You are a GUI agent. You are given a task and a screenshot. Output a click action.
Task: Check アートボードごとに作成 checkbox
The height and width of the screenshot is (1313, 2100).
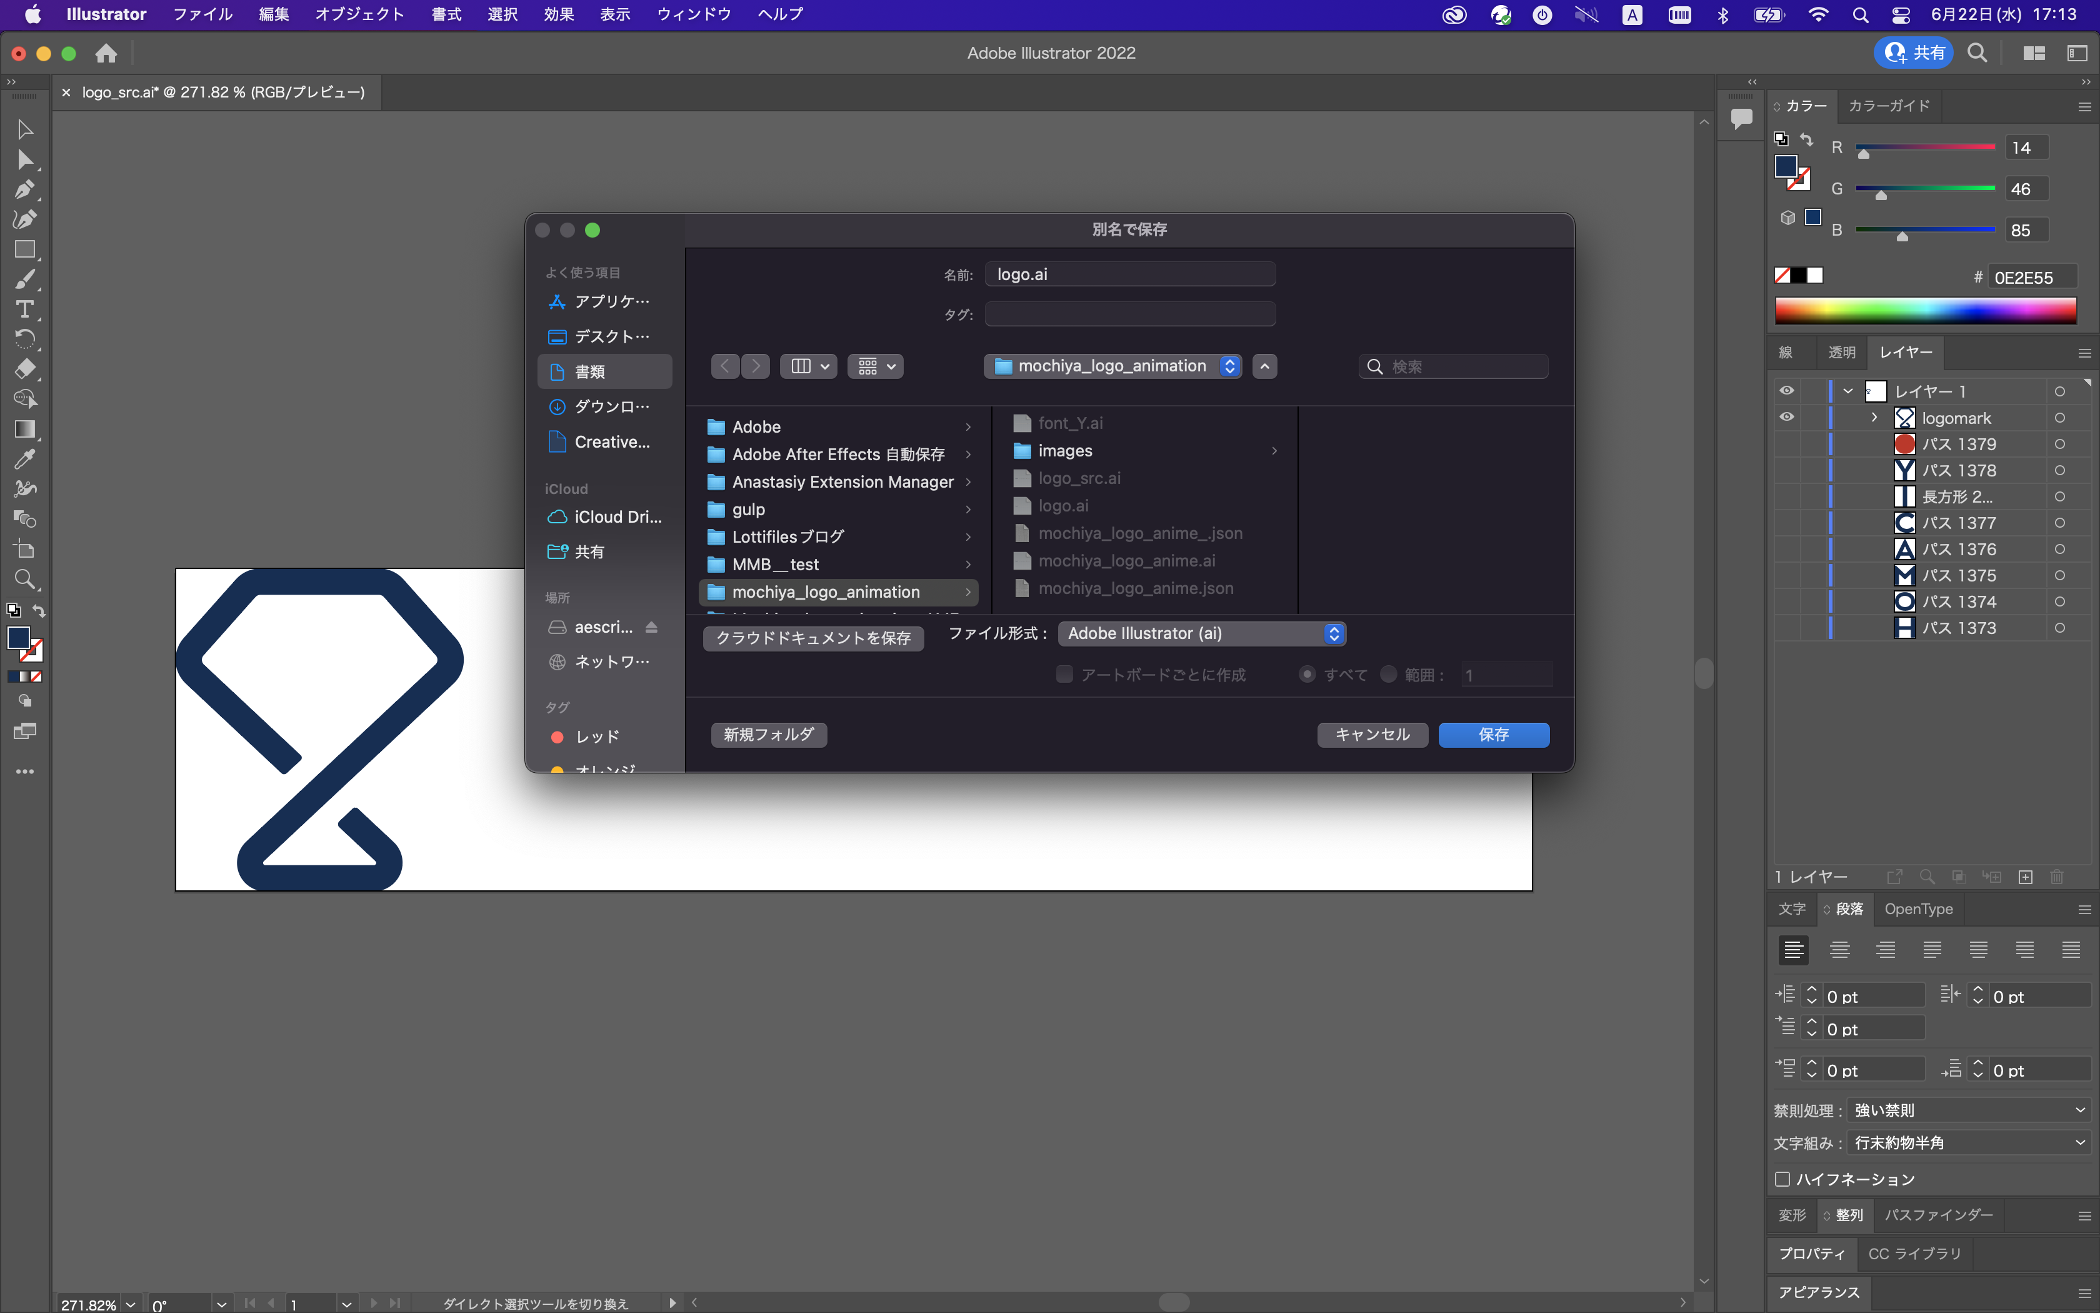tap(1064, 675)
